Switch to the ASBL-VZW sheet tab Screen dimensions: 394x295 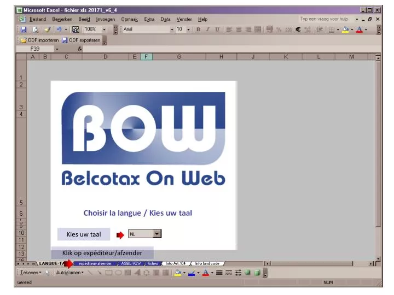(131, 264)
